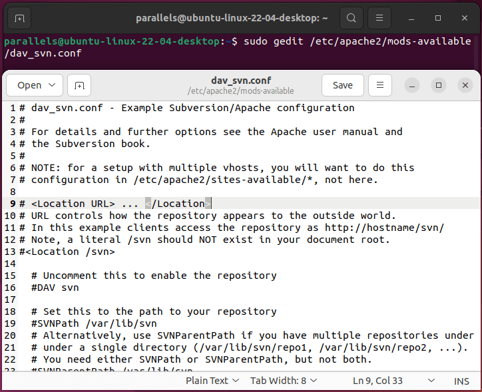The image size is (482, 392).
Task: Minimize the terminal window
Action: pyautogui.click(x=411, y=19)
